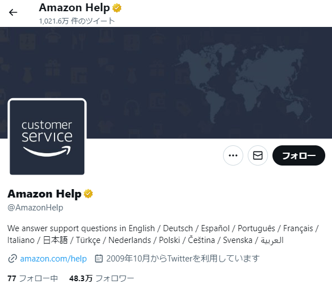Screen dimensions: 332x289
Task: Click the @AmazonHelp handle
Action: click(35, 208)
